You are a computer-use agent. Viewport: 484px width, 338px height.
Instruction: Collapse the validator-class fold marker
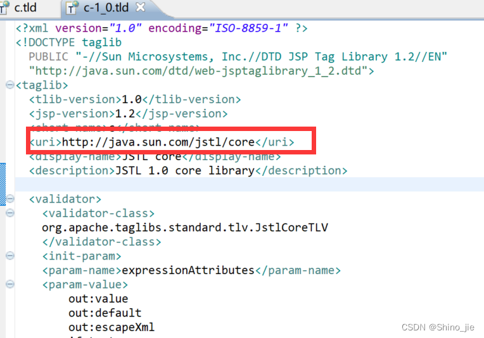click(x=10, y=213)
